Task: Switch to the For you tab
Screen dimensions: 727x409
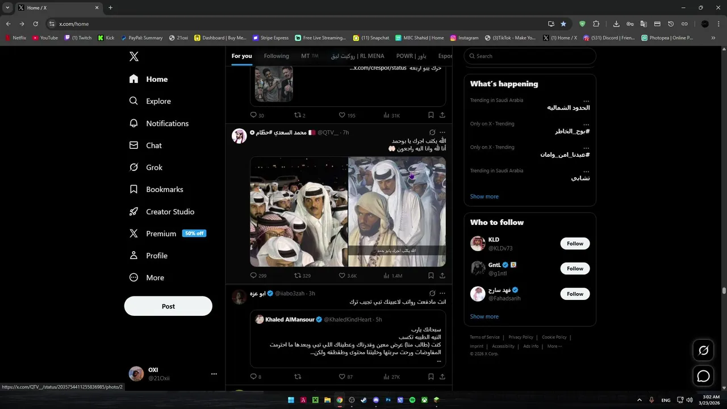Action: pyautogui.click(x=241, y=56)
